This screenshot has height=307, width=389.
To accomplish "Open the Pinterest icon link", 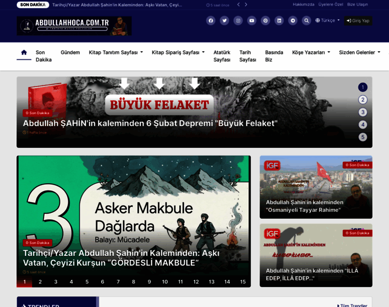I will pos(266,20).
